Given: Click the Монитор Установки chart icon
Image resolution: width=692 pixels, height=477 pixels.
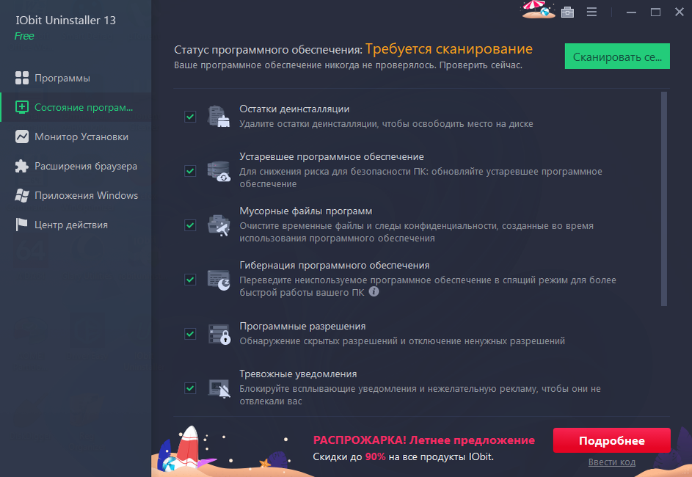Looking at the screenshot, I should [21, 136].
